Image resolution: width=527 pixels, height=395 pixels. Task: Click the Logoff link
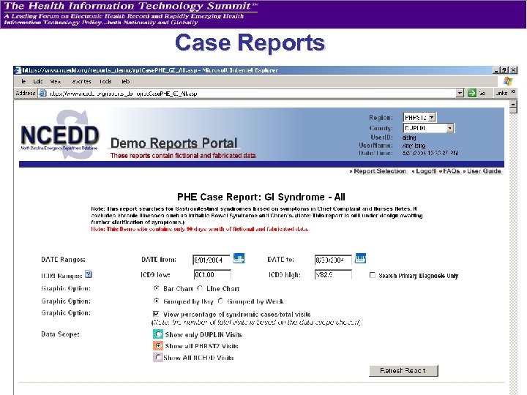[426, 171]
